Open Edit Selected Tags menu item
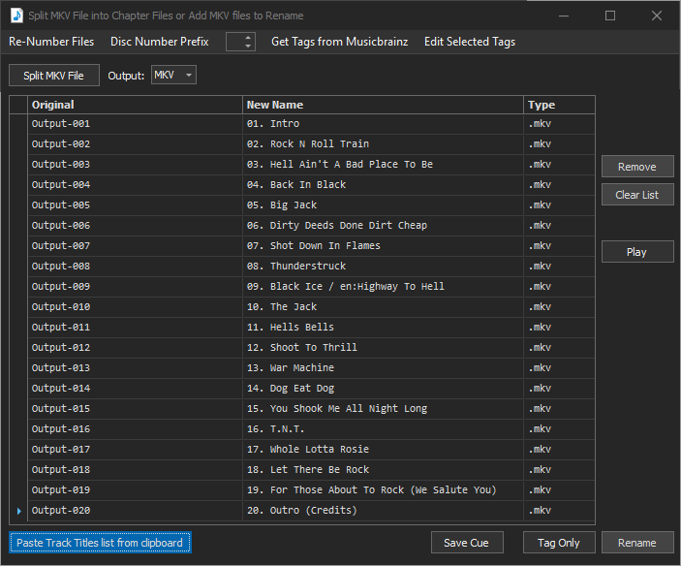This screenshot has width=681, height=566. pos(470,42)
